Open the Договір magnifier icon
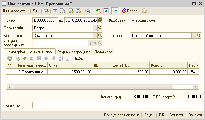The image size is (205, 120). pos(199,35)
